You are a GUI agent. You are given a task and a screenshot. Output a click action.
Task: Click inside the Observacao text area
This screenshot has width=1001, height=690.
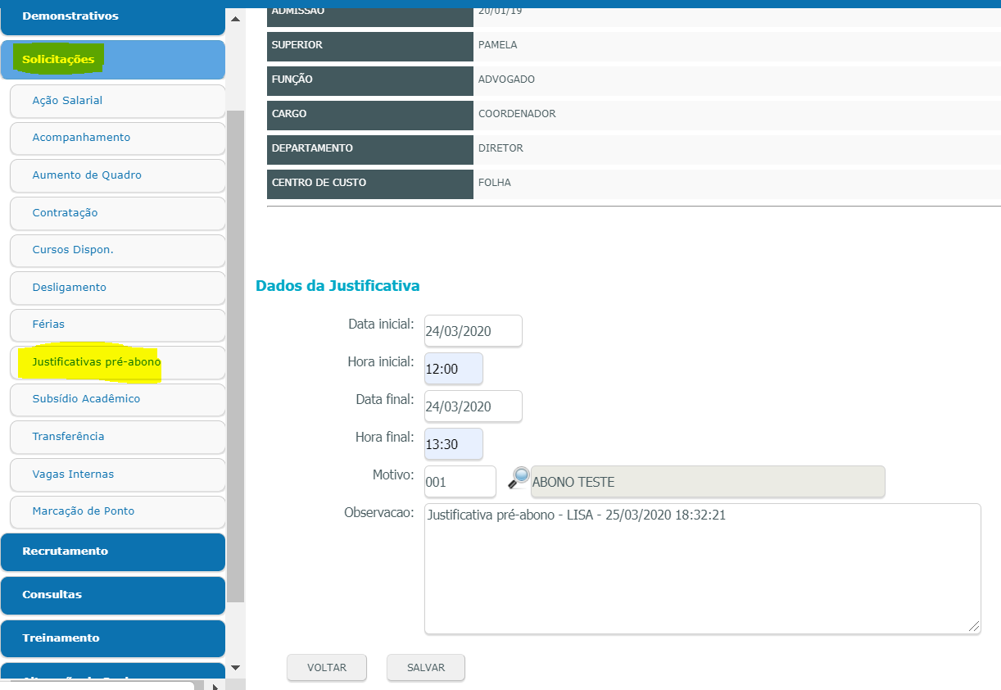(703, 569)
